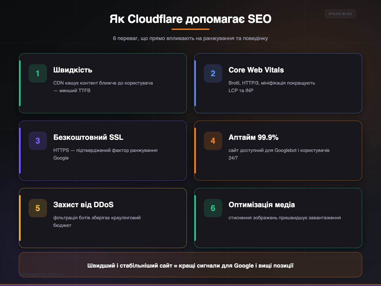The image size is (381, 286).
Task: Select the "Безкоштовний SSL" heading
Action: (88, 137)
